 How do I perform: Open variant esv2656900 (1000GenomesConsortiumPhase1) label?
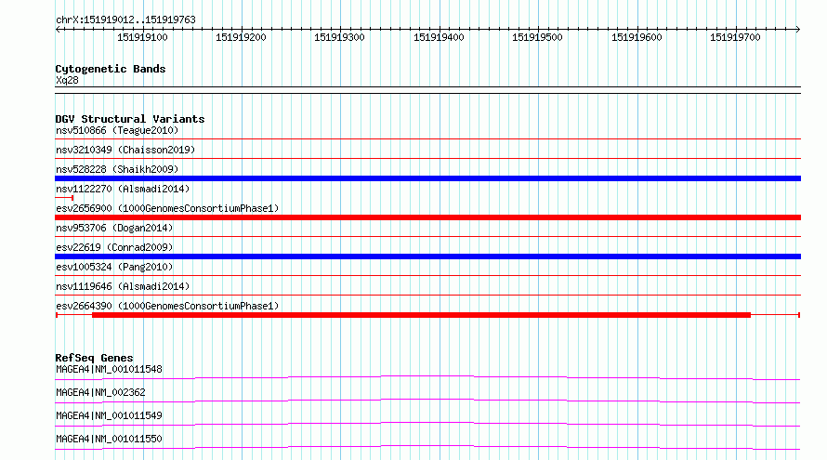click(167, 208)
